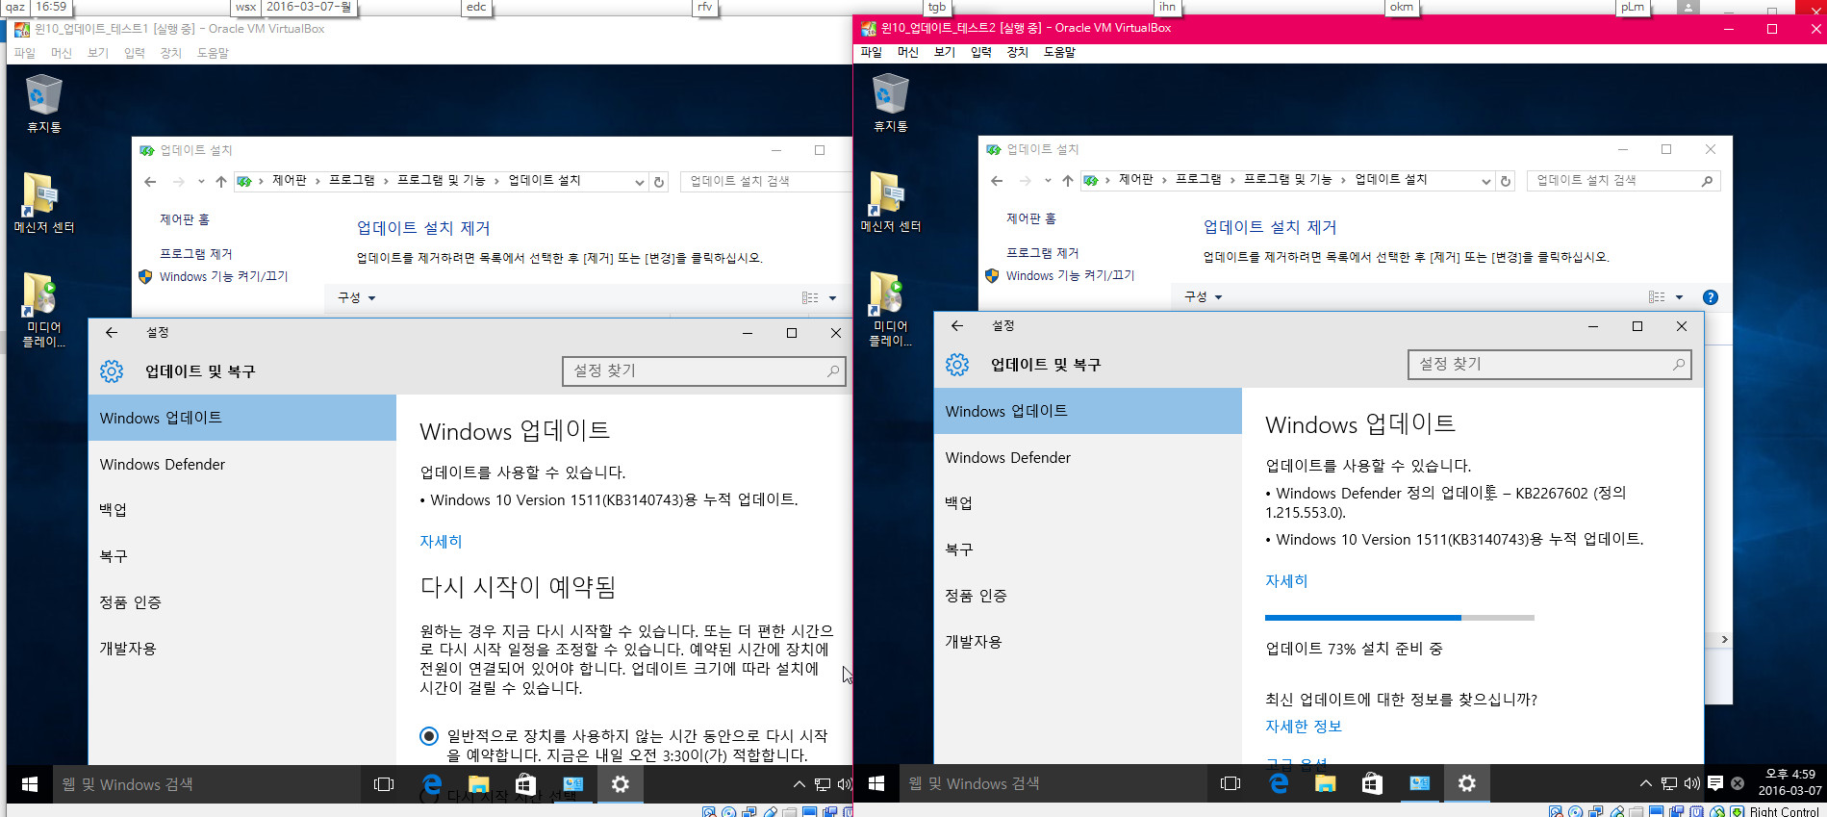
Task: Open 메신저 센터 shortcut in right VM
Action: [x=890, y=202]
